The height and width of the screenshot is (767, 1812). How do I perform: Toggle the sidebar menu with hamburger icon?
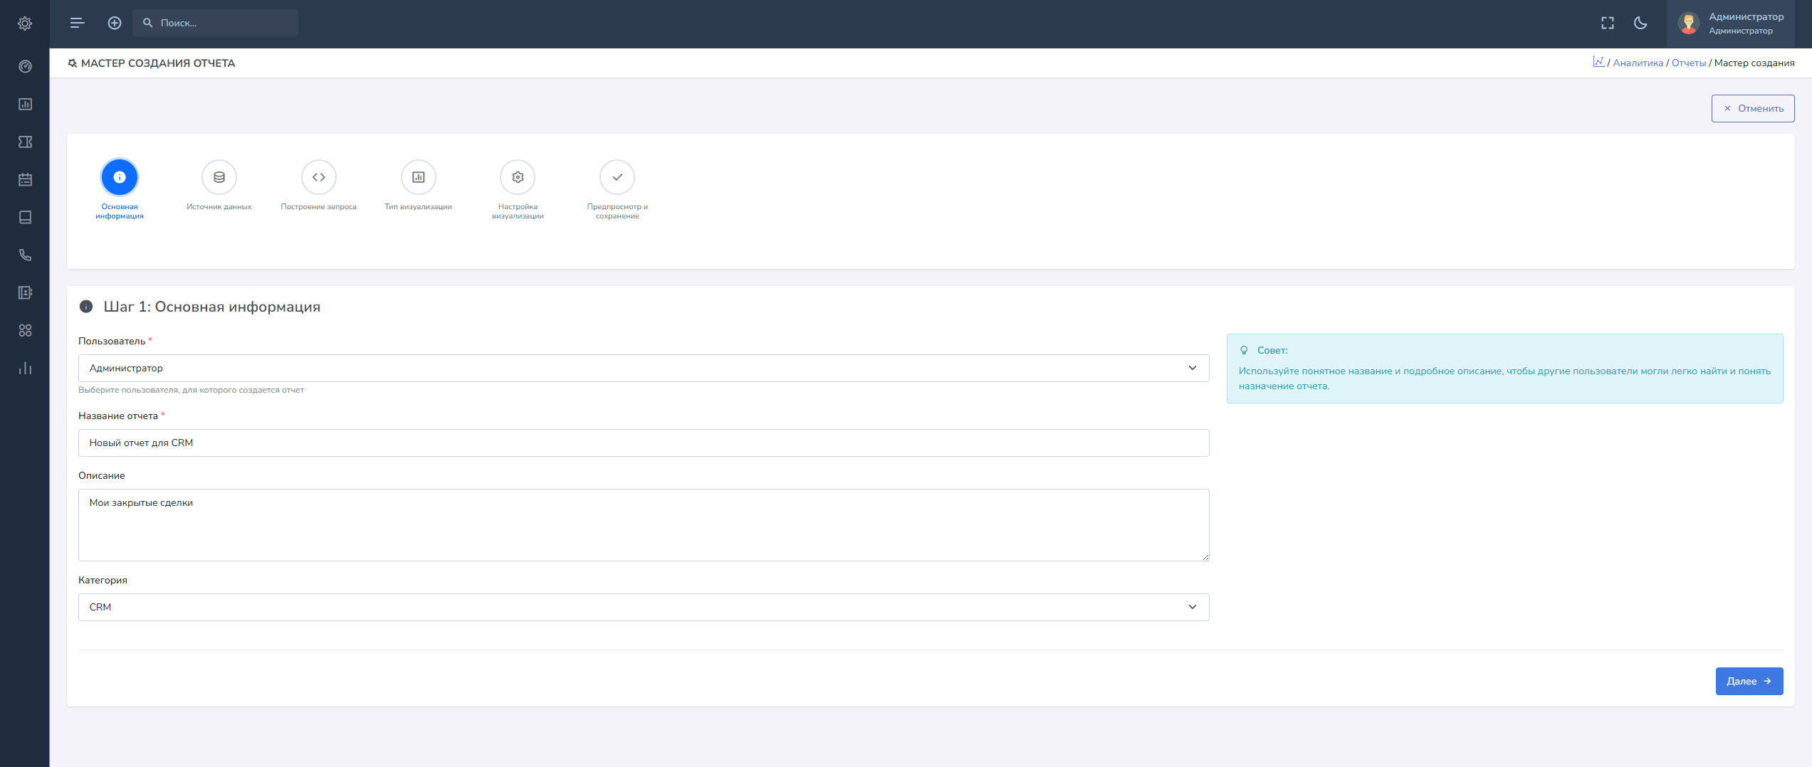point(78,23)
